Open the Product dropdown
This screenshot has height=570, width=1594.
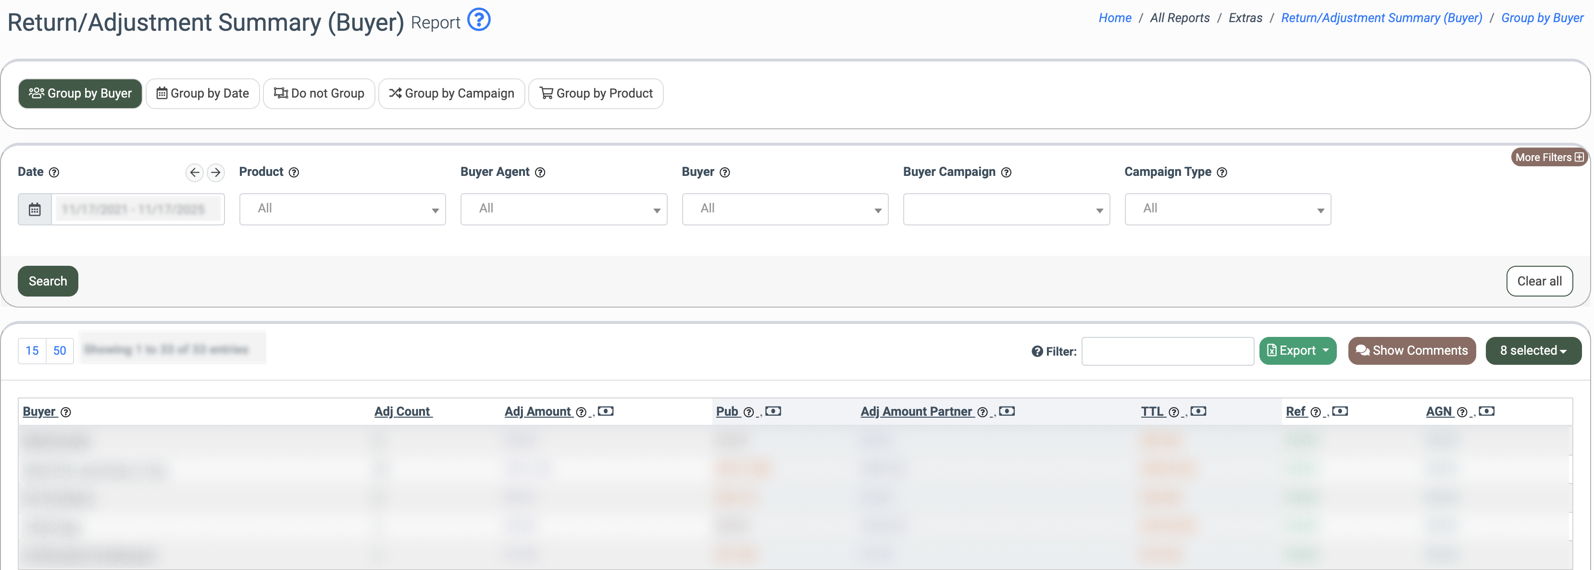pos(342,209)
